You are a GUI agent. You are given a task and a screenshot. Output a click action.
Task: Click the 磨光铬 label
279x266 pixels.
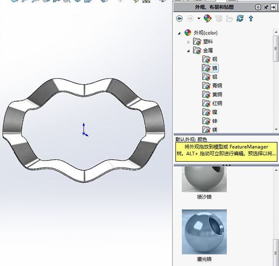tap(204, 259)
